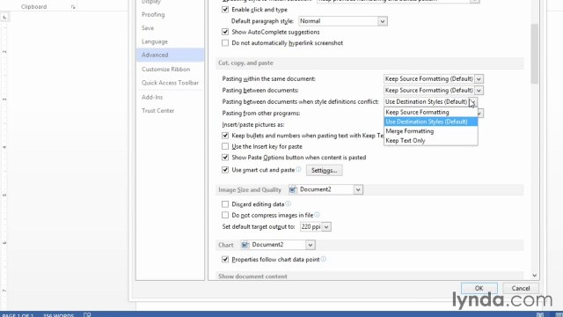Open Pasting within the same document dropdown
The image size is (563, 317).
click(x=479, y=78)
